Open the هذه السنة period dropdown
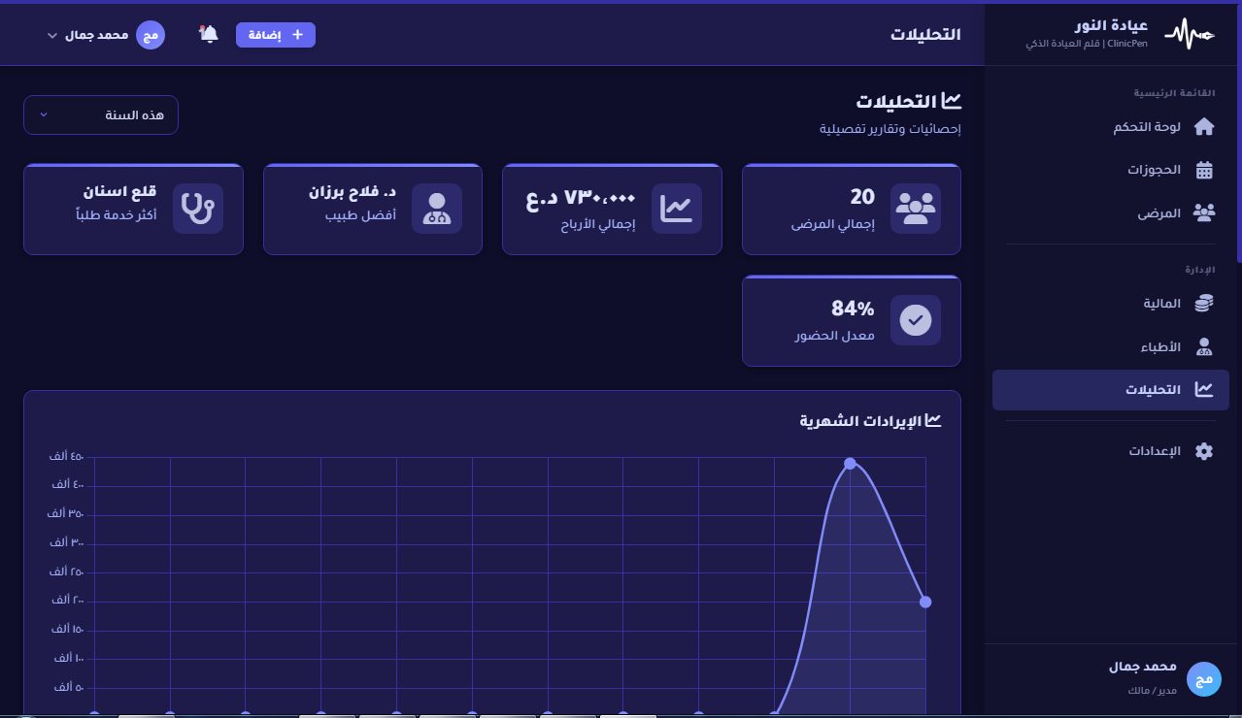This screenshot has width=1242, height=718. point(101,115)
